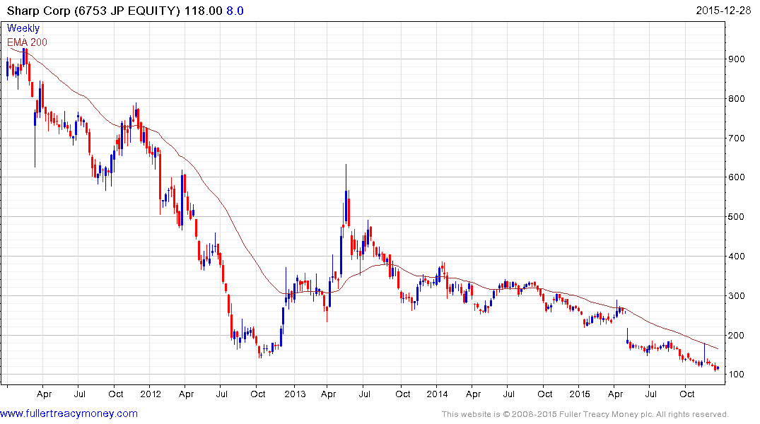The height and width of the screenshot is (424, 760).
Task: Click the 2013 year label on time axis
Action: pyautogui.click(x=295, y=394)
